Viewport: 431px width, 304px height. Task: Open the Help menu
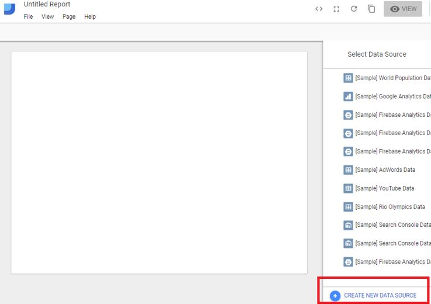(x=89, y=17)
